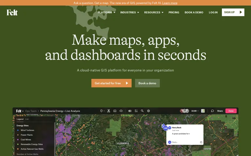Click the collaborator avatars group
This screenshot has width=251, height=156.
184,111
